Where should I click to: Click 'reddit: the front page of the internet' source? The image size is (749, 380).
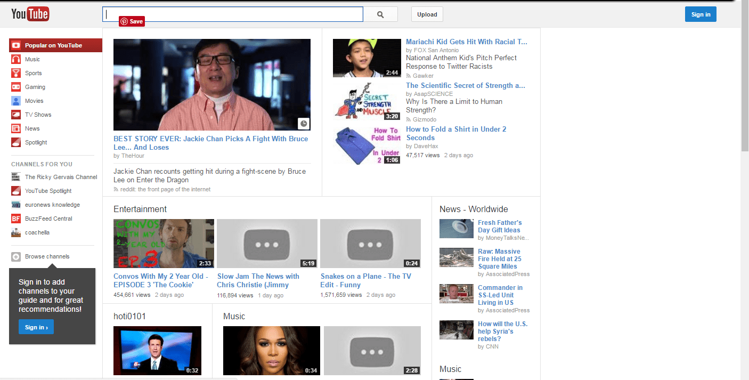coord(165,189)
